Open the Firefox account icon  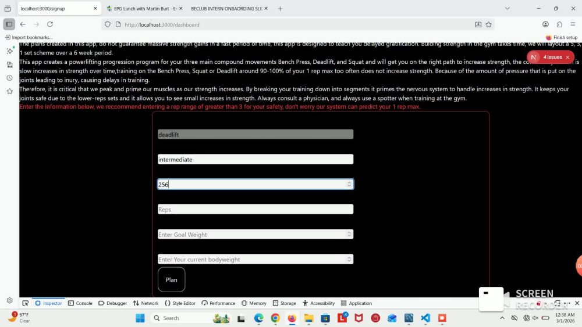[x=546, y=24]
